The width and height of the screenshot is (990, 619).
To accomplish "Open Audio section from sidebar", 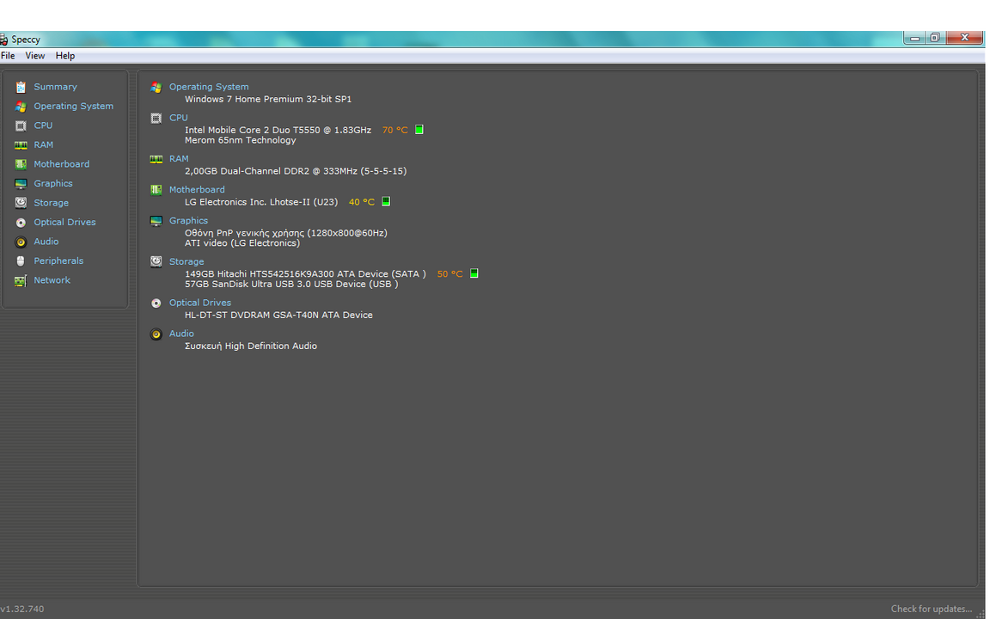I will (x=46, y=242).
